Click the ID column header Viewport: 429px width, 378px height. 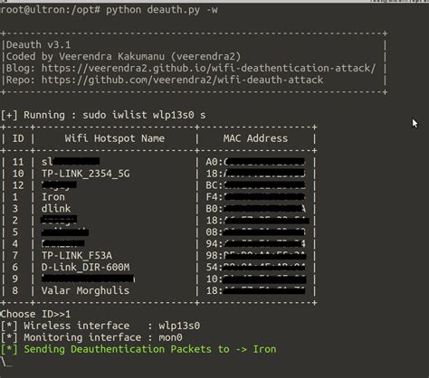18,138
